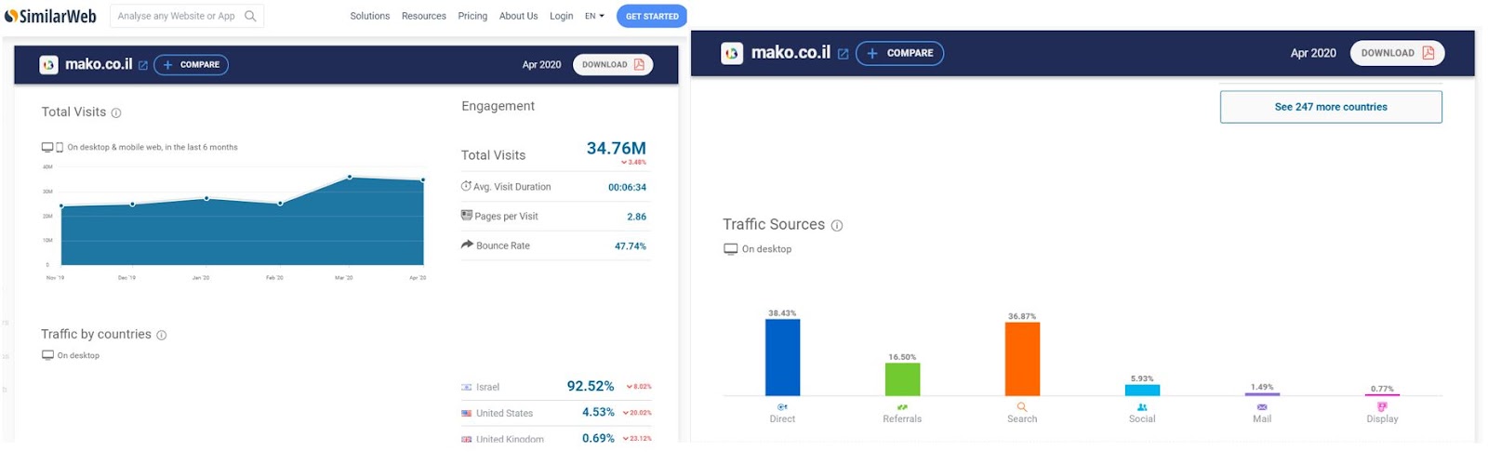Viewport: 1488px width, 464px height.
Task: Click DOWNLOAD button in left panel
Action: [612, 64]
